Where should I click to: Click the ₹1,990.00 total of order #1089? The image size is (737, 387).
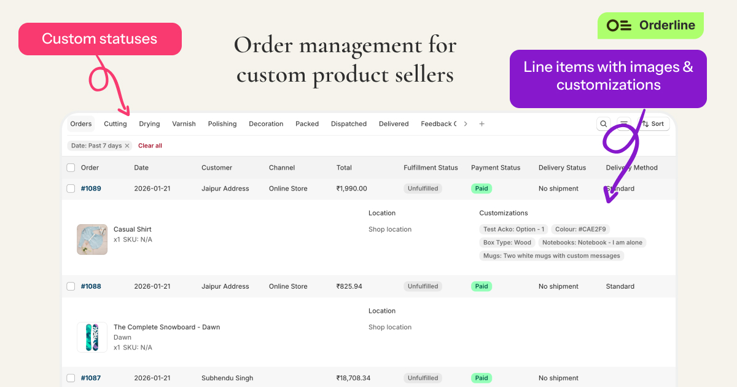coord(352,189)
